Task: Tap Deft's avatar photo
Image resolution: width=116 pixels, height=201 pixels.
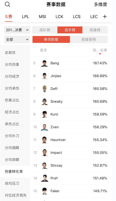Action: coord(45,89)
